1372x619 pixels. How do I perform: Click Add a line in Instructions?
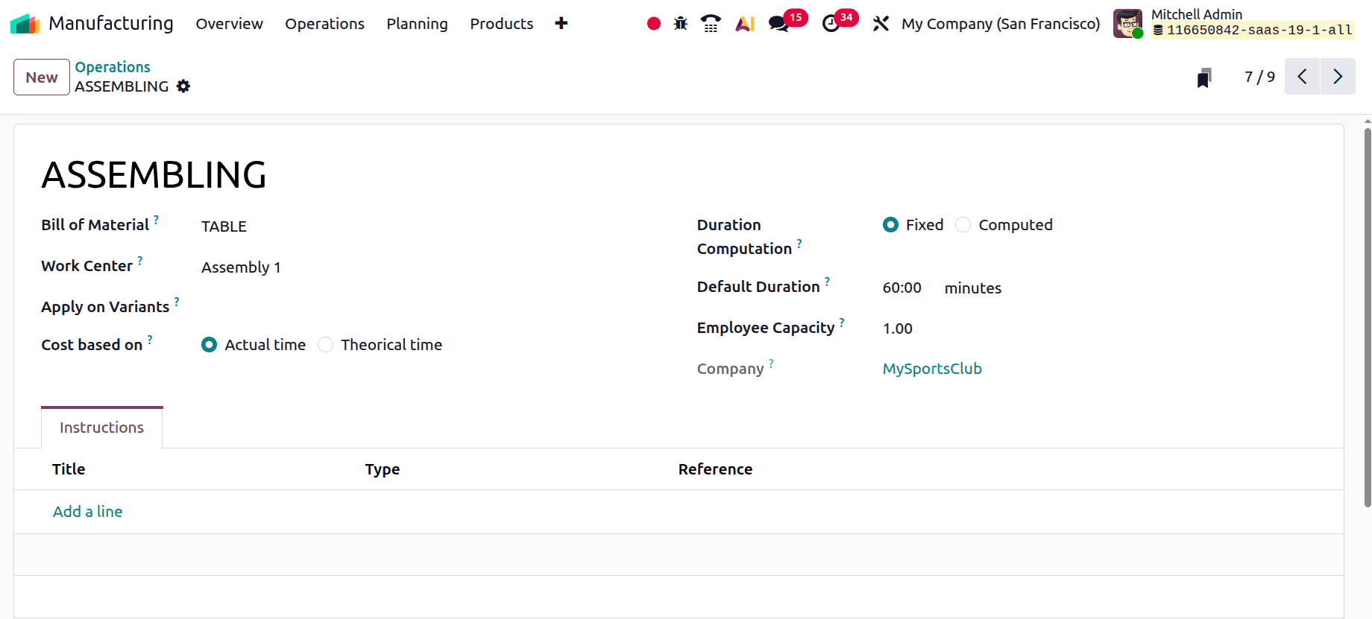[x=88, y=512]
